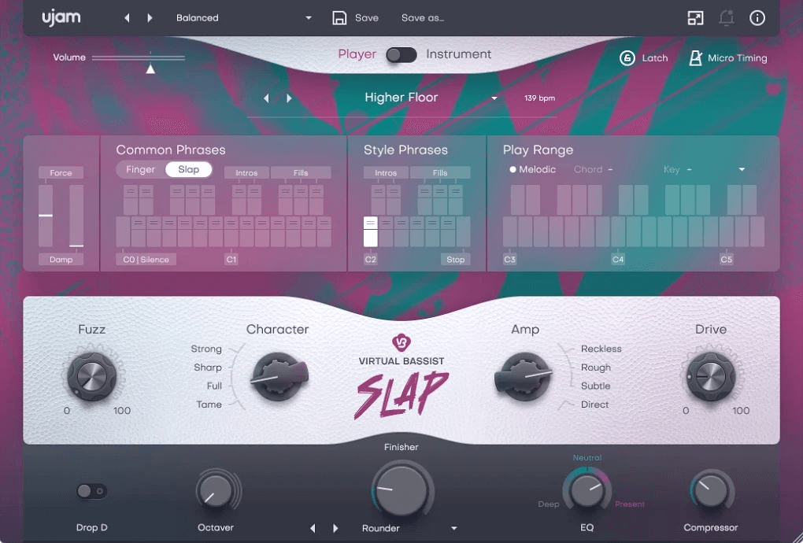Click the Damp label button
The image size is (803, 543).
coord(61,260)
